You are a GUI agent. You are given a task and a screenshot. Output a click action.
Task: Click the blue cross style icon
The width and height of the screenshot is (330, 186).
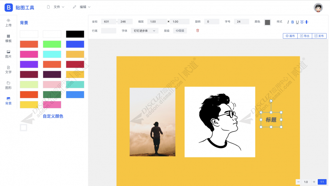click(306, 22)
